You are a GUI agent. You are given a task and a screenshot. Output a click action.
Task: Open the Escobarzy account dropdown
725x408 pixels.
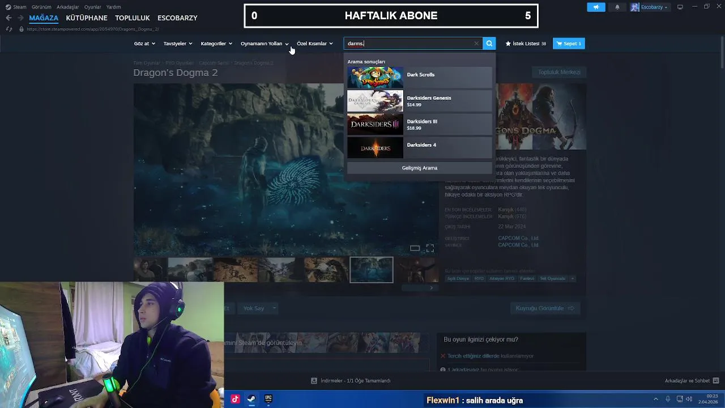click(x=654, y=7)
